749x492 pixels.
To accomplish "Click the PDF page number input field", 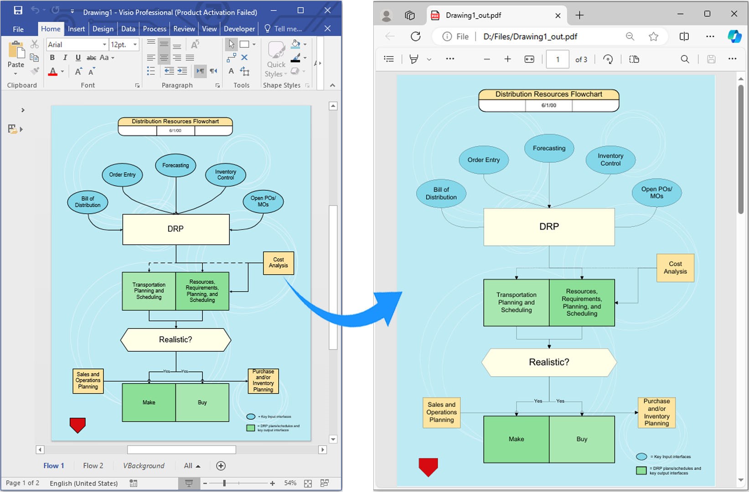I will 557,59.
